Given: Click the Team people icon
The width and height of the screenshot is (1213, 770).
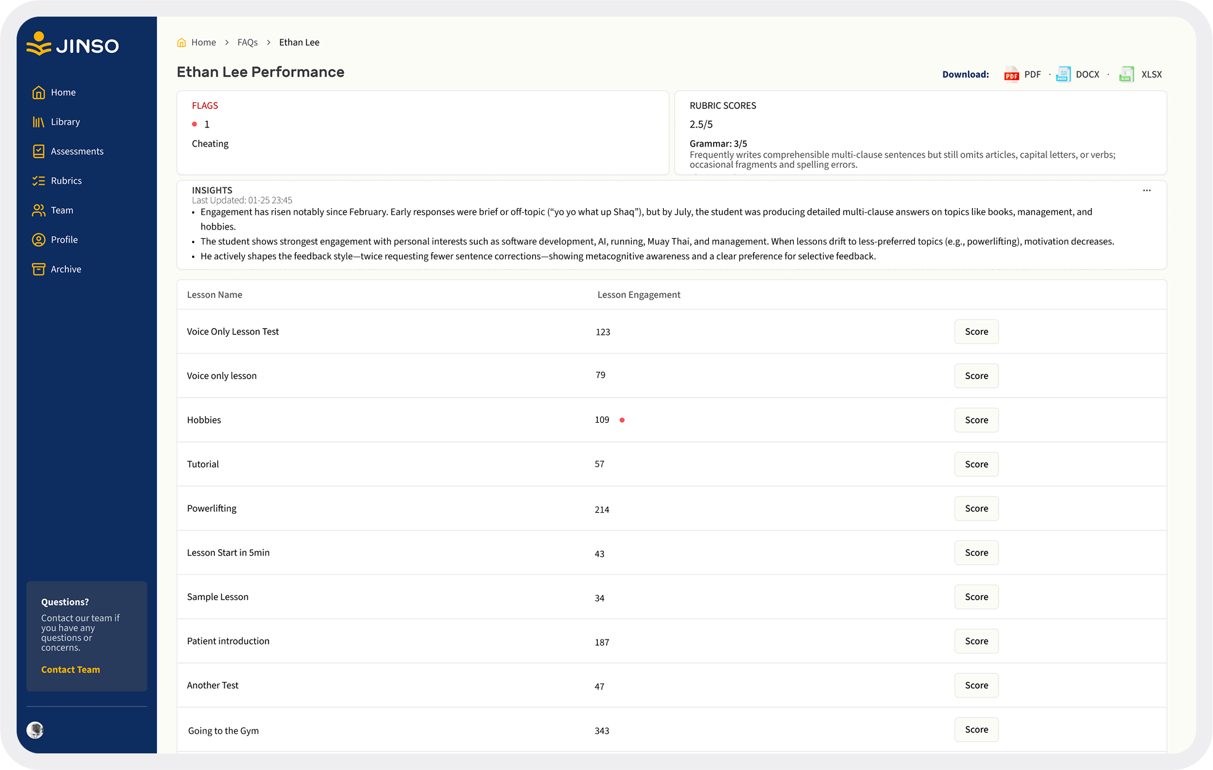Looking at the screenshot, I should 38,211.
